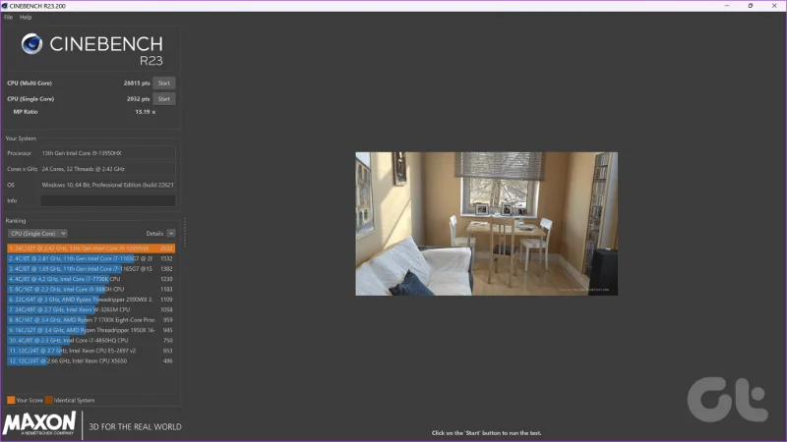
Task: Click into the Info input field
Action: (x=108, y=201)
